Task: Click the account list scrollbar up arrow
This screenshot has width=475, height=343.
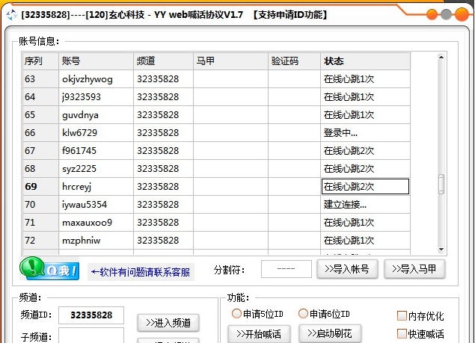Action: pos(441,57)
